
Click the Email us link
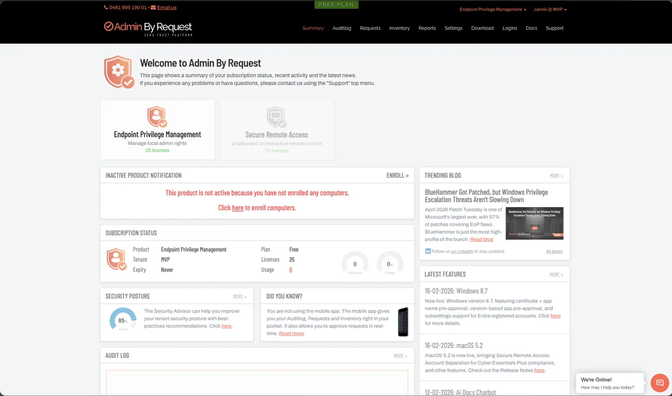(167, 8)
